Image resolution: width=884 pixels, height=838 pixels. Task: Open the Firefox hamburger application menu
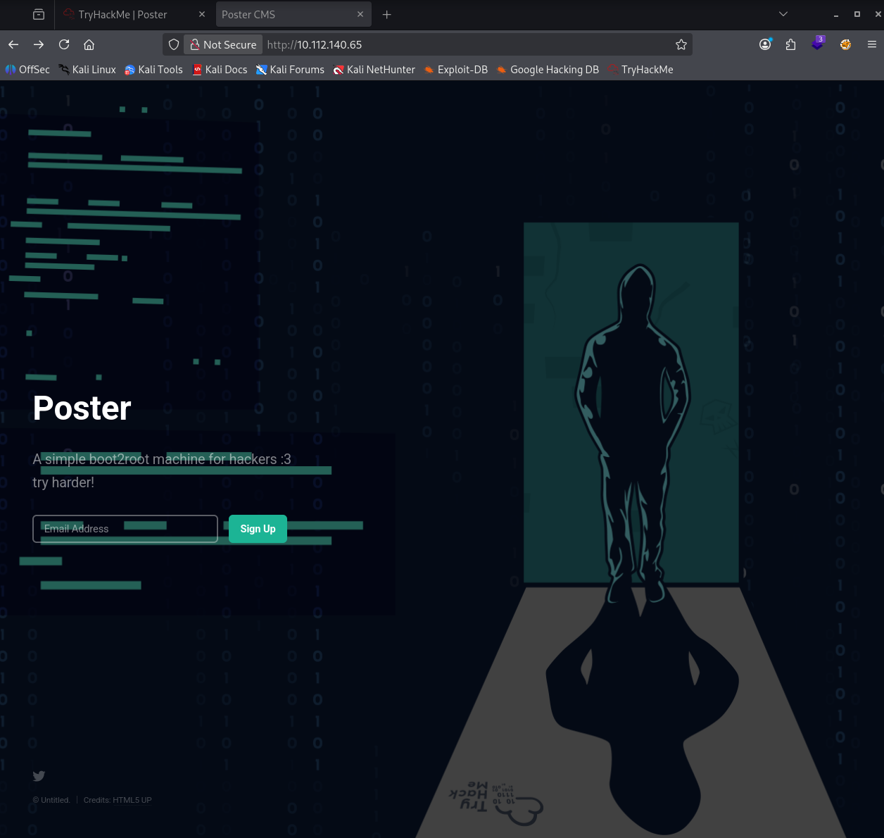tap(871, 44)
